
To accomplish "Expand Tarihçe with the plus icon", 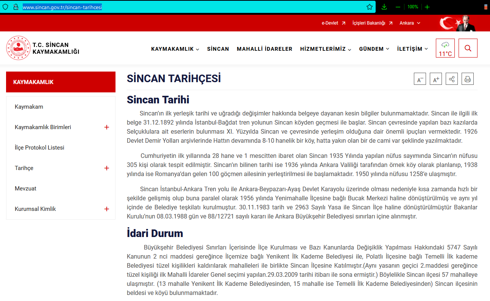I will click(x=106, y=168).
